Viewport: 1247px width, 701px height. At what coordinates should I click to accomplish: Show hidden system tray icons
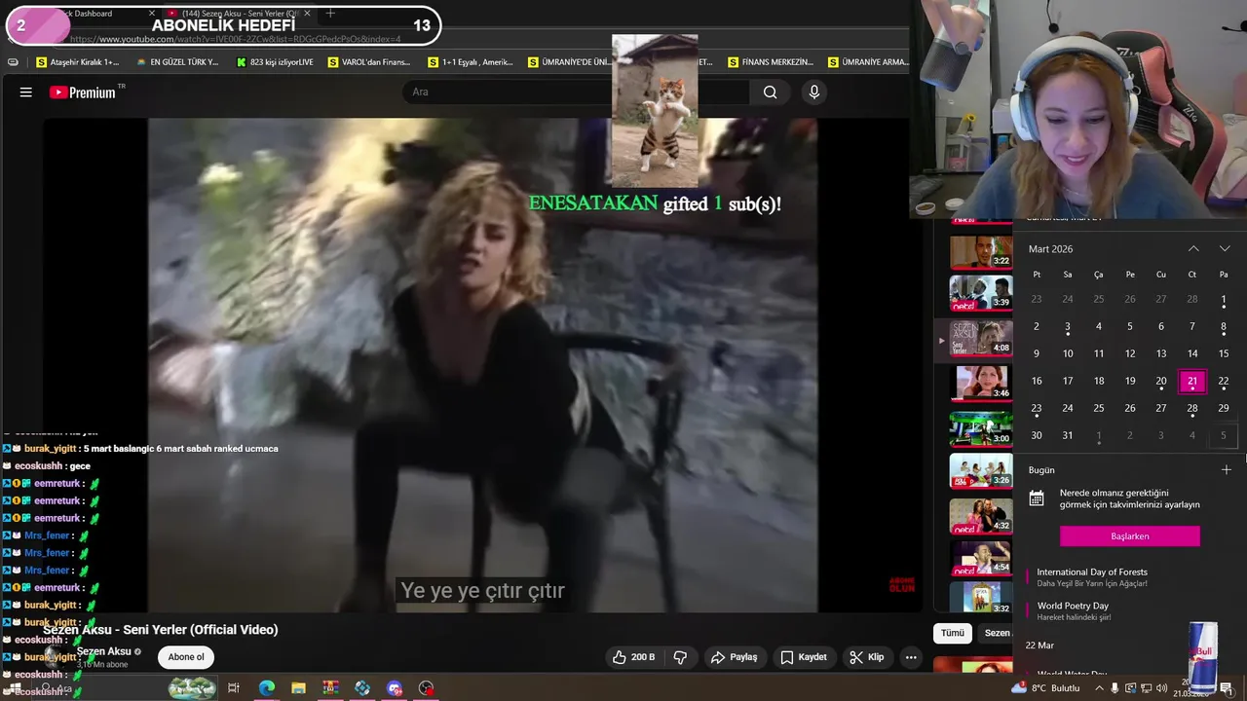click(x=1099, y=688)
